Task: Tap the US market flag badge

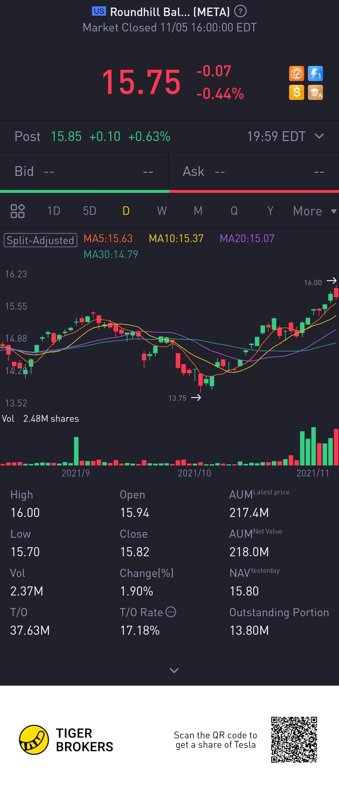Action: pos(99,11)
